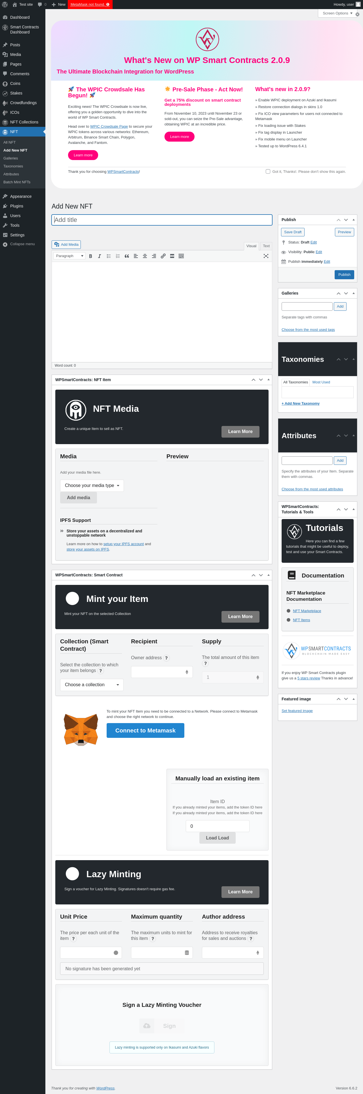
Task: Click the Insert link icon
Action: click(x=163, y=256)
